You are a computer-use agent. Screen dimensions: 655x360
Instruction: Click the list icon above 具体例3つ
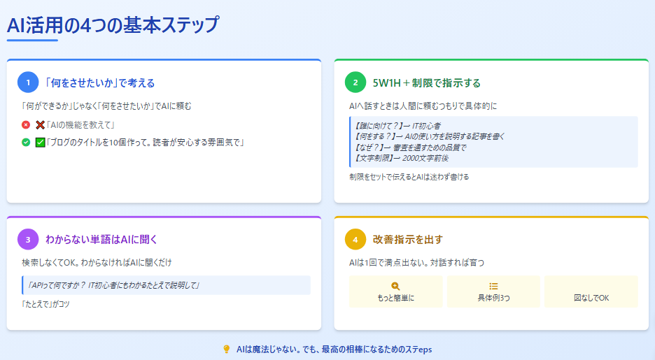(493, 286)
